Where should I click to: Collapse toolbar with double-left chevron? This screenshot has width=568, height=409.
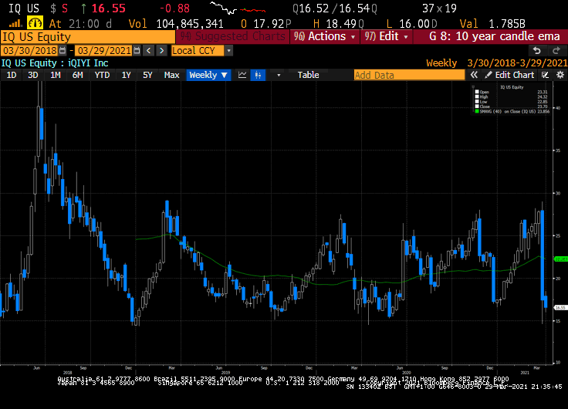[474, 75]
